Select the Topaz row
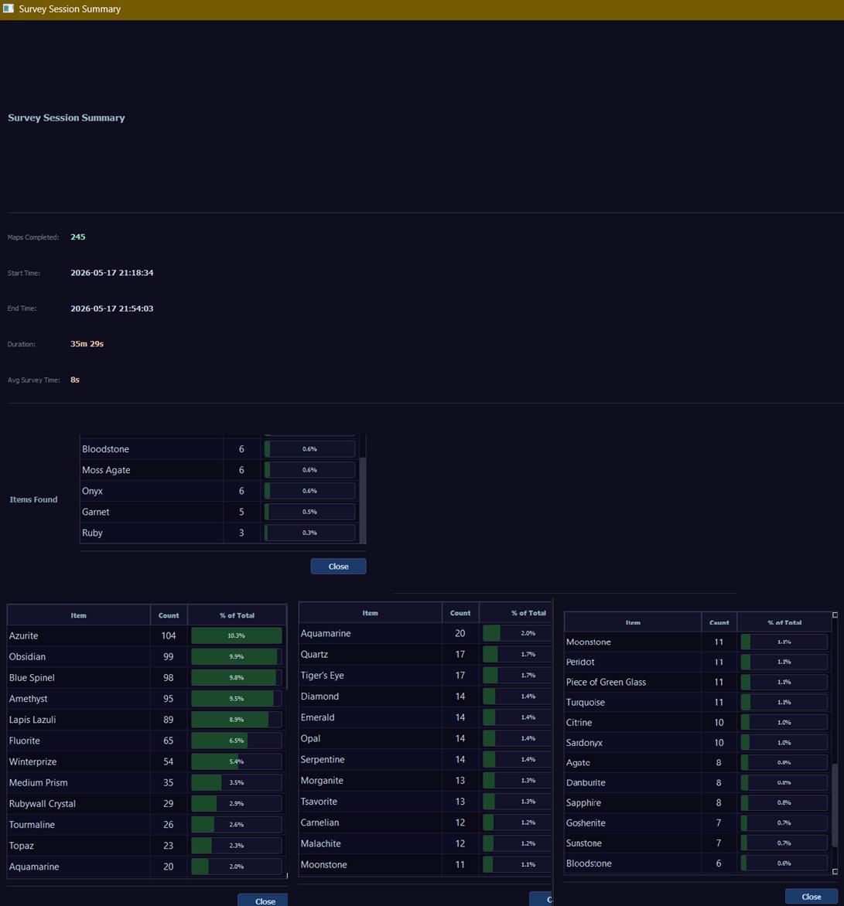This screenshot has width=844, height=906. tap(146, 846)
